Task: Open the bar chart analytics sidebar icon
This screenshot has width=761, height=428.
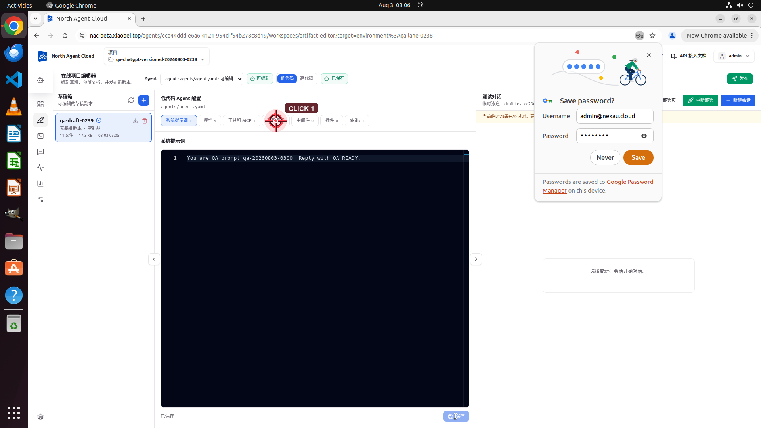Action: coord(40,183)
